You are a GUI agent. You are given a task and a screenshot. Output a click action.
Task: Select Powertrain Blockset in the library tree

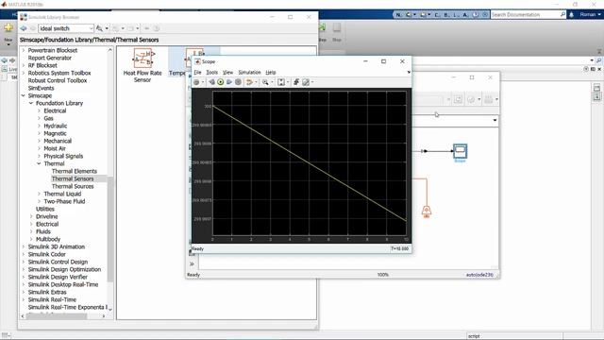tap(53, 50)
